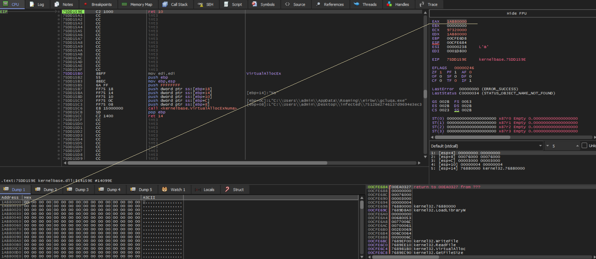Click the Watch 1 tab icon
596x259 pixels.
click(x=165, y=189)
